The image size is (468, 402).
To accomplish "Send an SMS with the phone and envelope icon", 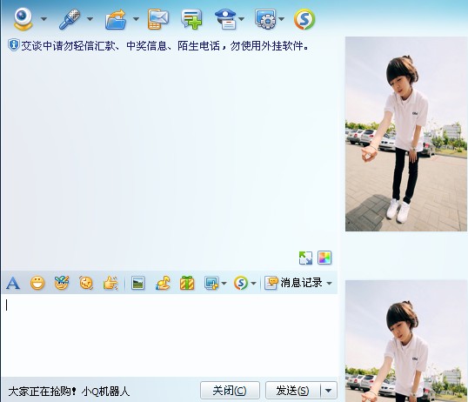I will [x=158, y=19].
